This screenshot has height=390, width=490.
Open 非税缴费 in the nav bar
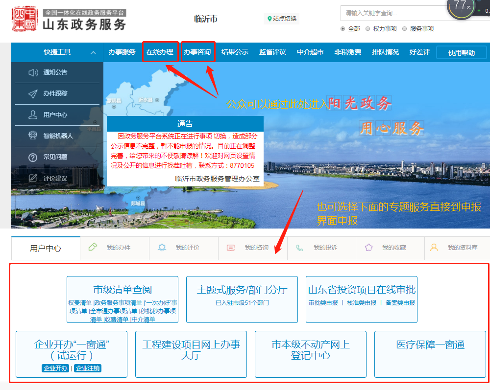pyautogui.click(x=348, y=52)
